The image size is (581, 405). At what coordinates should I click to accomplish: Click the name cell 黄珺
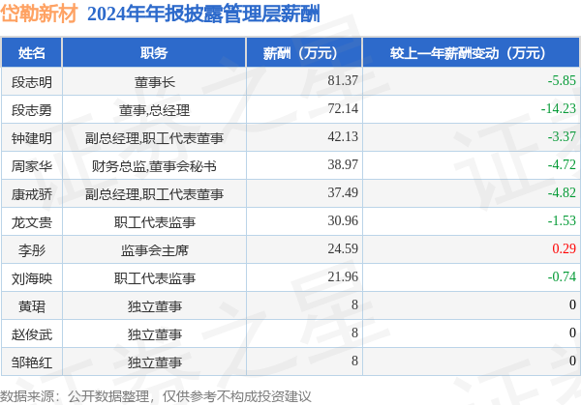coord(32,306)
